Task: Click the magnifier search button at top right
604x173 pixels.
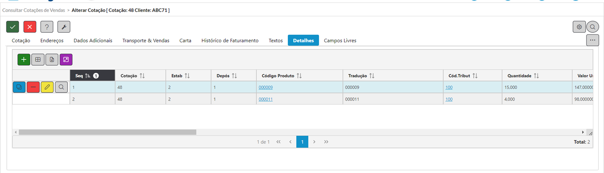Action: [x=593, y=27]
